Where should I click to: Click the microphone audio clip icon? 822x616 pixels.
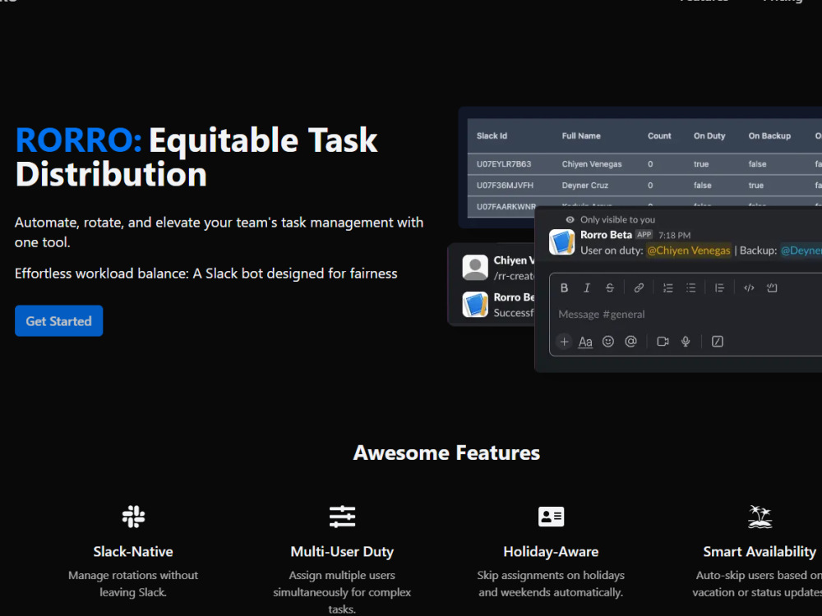tap(686, 342)
